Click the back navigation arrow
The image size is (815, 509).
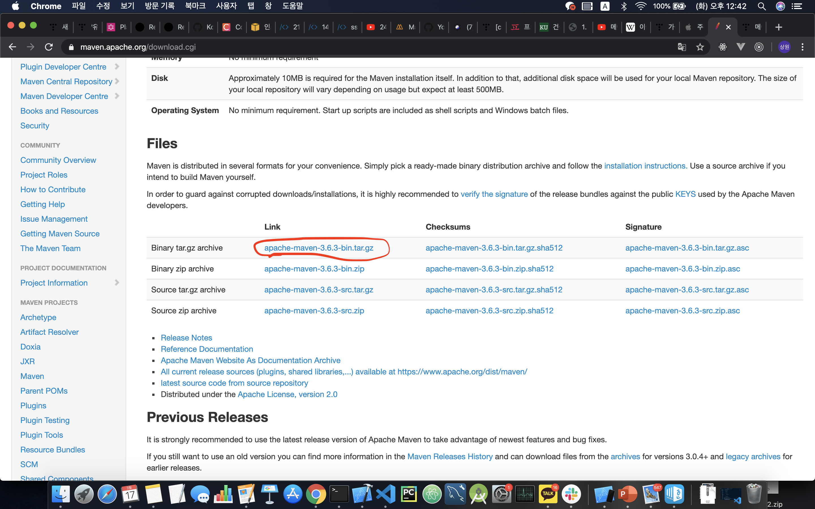pyautogui.click(x=12, y=47)
